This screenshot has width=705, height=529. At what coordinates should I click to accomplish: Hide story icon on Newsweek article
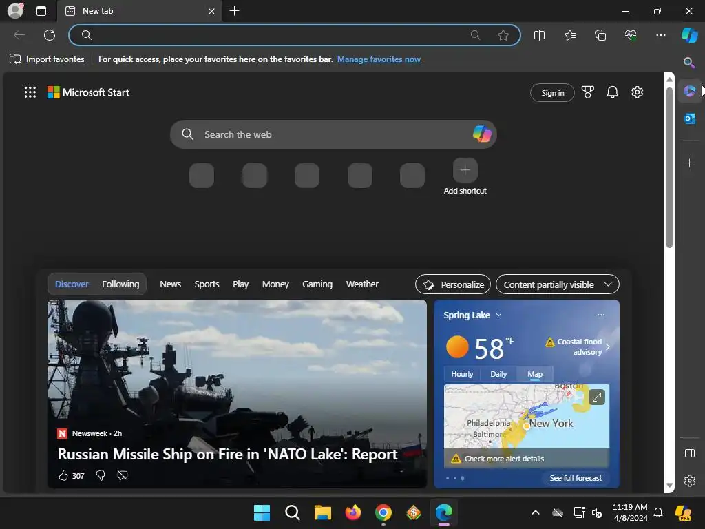tap(123, 475)
